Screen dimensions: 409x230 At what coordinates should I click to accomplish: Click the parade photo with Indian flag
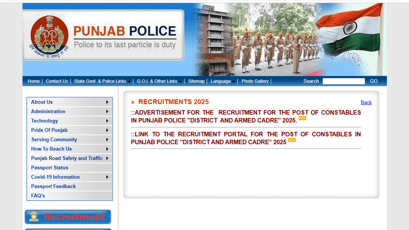click(x=289, y=40)
